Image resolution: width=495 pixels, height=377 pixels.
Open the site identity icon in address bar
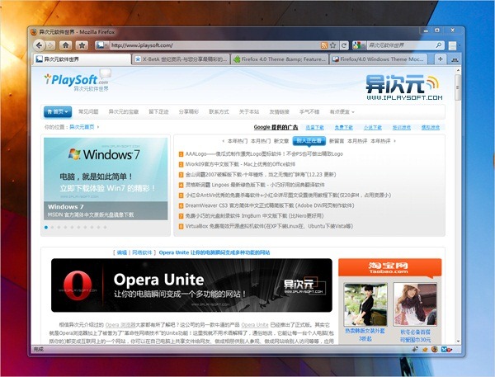click(101, 45)
